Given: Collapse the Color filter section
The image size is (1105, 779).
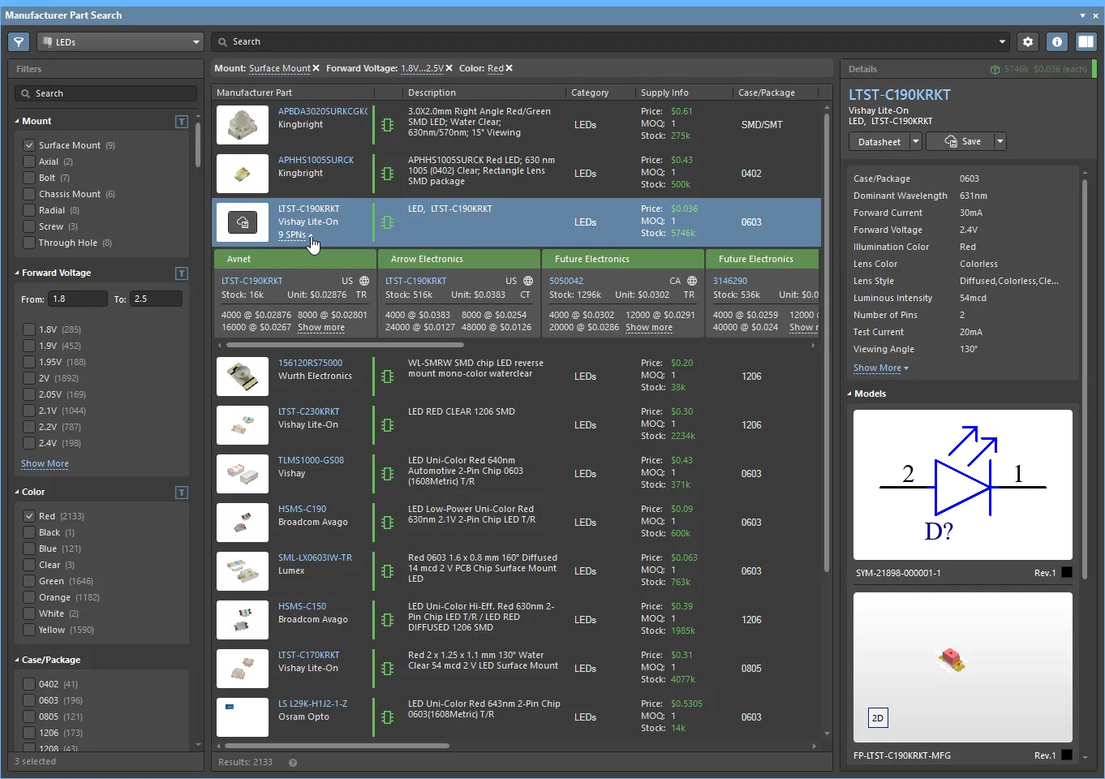Looking at the screenshot, I should [17, 493].
